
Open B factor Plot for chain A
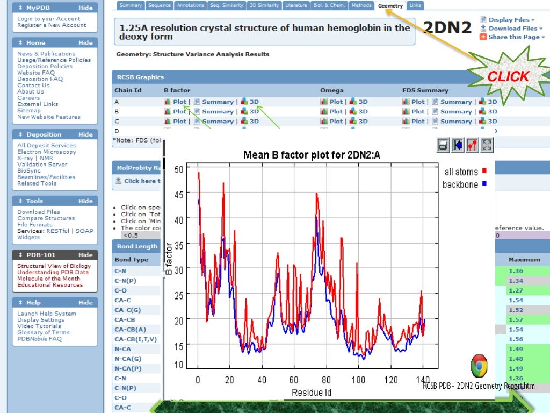[x=179, y=102]
